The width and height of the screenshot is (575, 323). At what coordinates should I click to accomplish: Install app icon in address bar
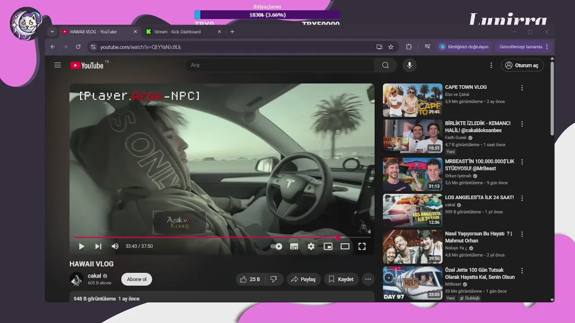[x=379, y=47]
